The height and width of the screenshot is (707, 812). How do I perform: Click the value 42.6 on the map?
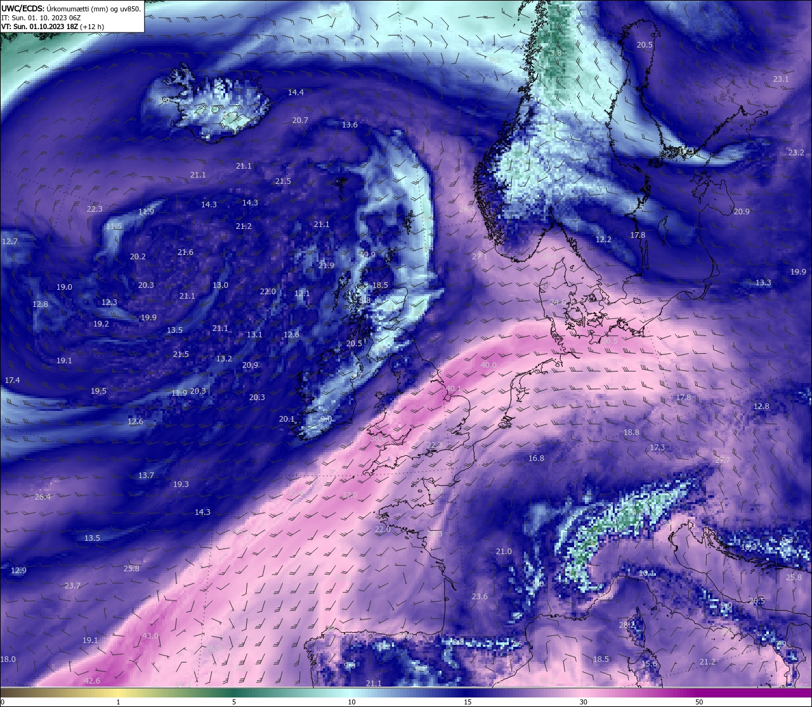pos(92,681)
